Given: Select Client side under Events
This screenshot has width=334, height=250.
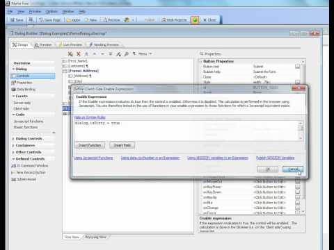Looking at the screenshot, I should (x=21, y=108).
